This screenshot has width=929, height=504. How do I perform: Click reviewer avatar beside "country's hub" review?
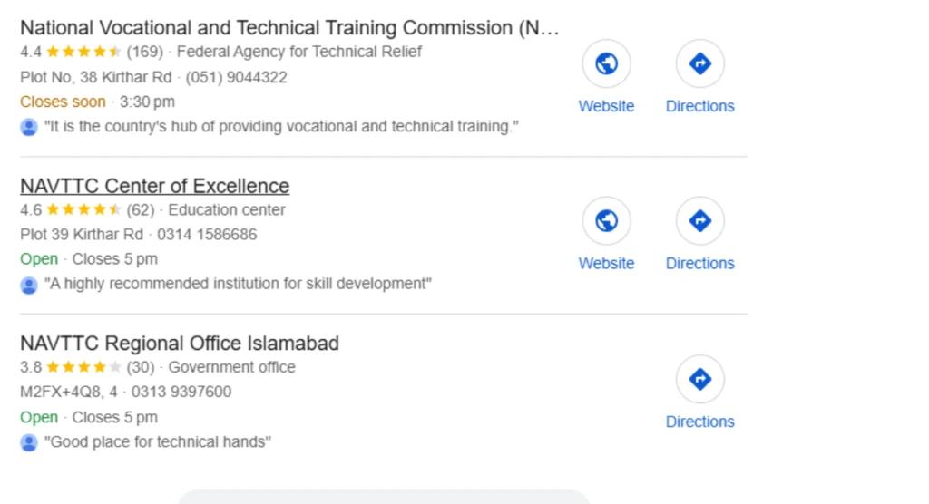pos(29,127)
